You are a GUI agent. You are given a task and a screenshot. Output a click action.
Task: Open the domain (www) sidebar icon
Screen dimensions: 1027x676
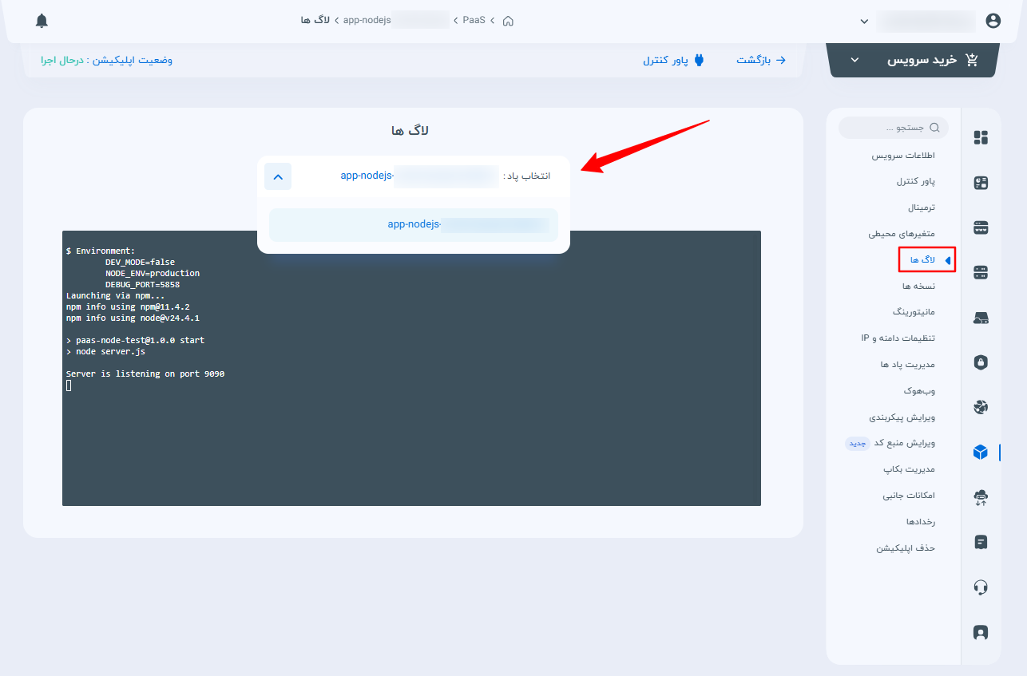pyautogui.click(x=981, y=227)
